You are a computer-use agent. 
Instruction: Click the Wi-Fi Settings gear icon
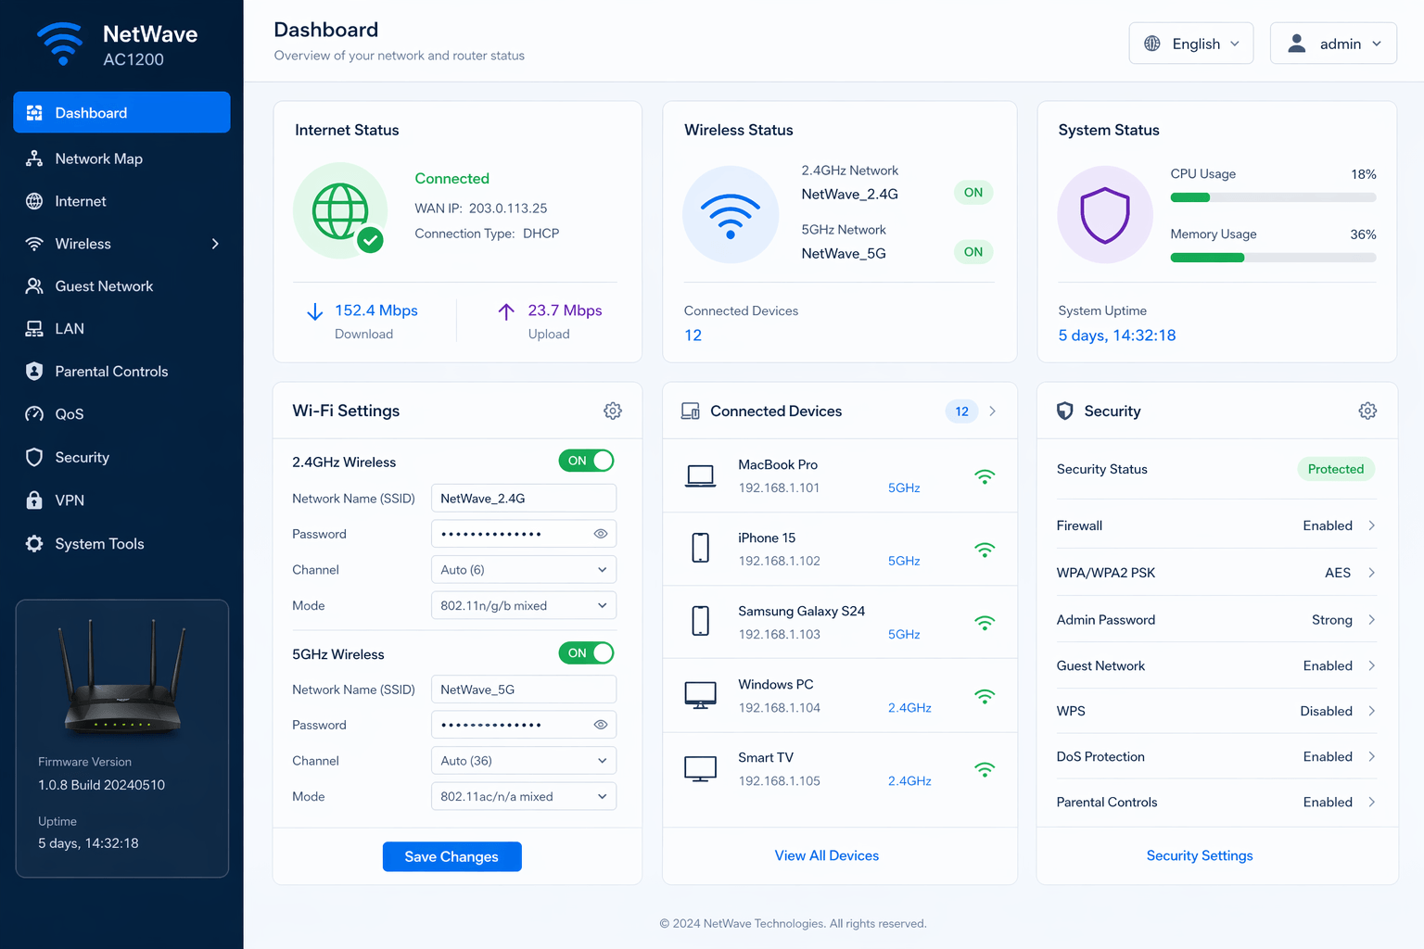[612, 411]
